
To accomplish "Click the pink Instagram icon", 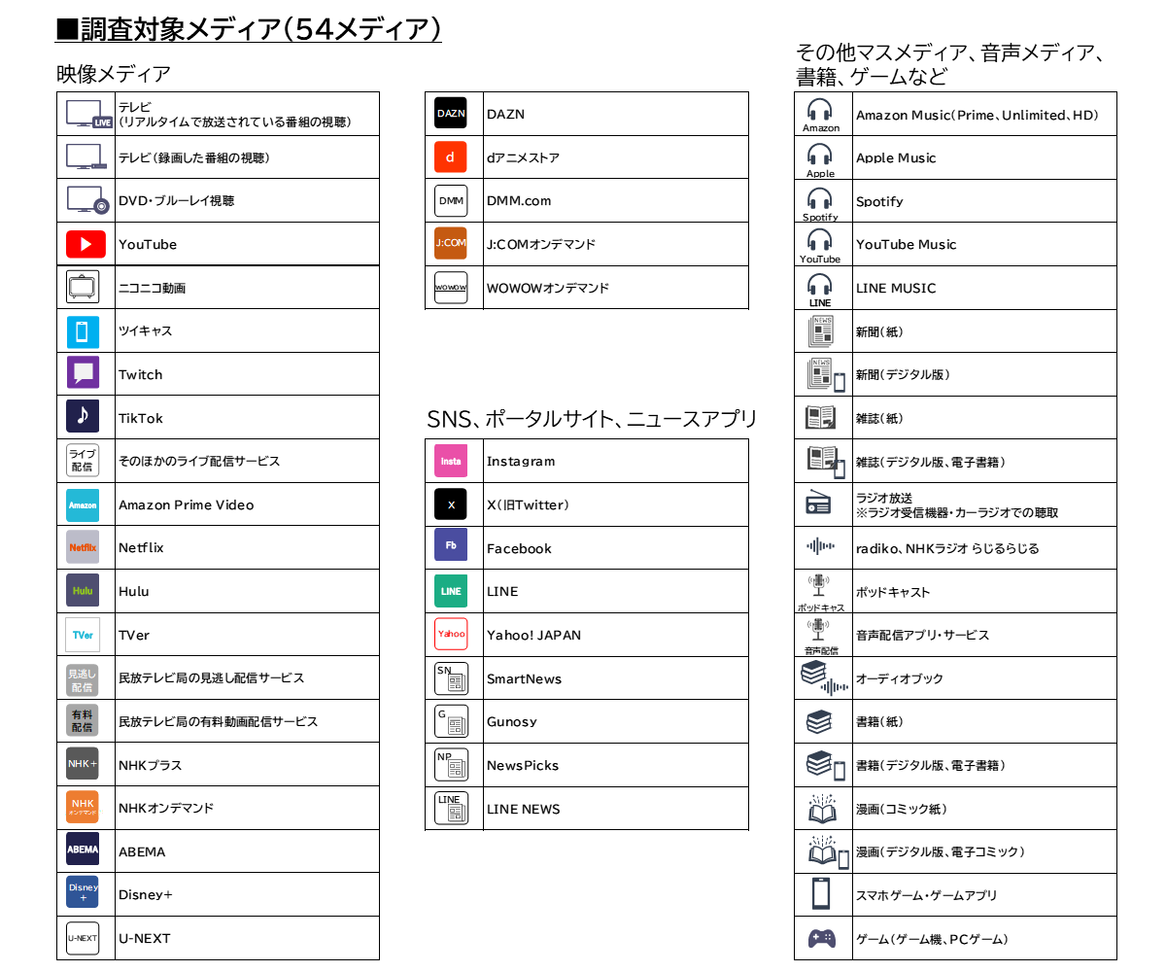I will click(x=451, y=461).
